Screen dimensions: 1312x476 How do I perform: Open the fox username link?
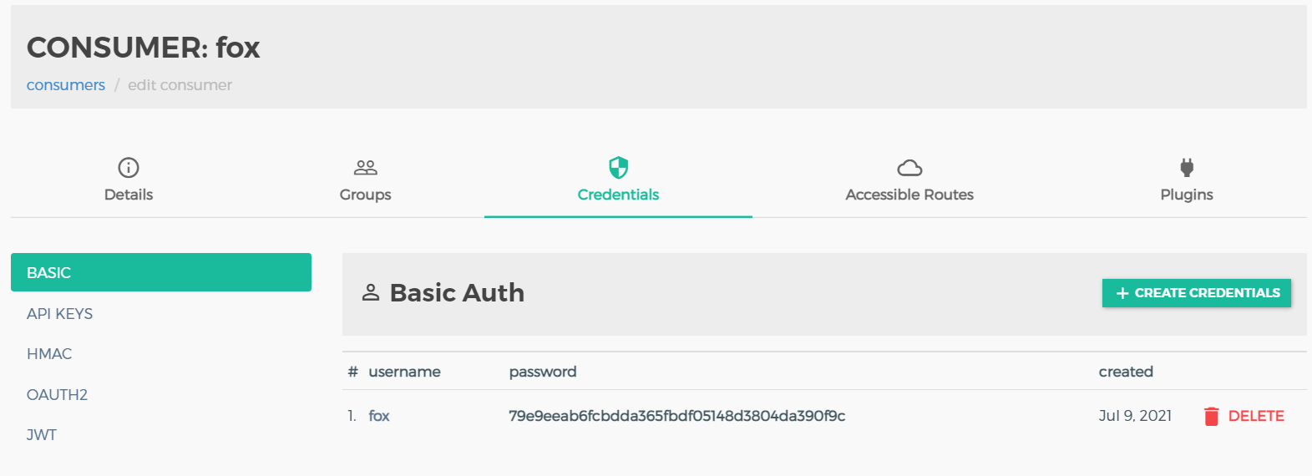(x=379, y=416)
